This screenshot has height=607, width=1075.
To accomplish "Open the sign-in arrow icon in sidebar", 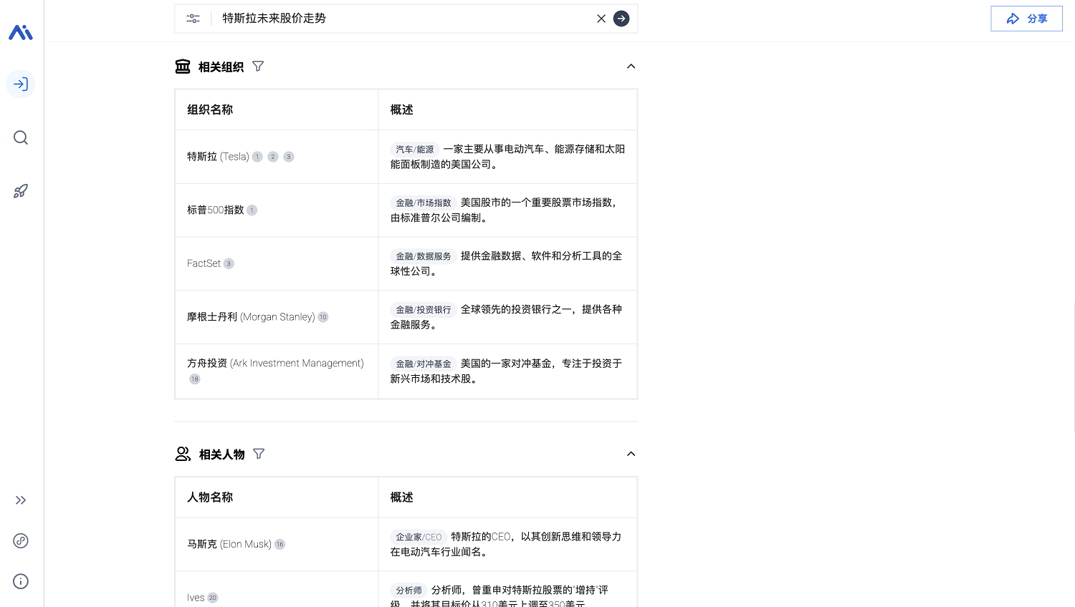I will (21, 84).
